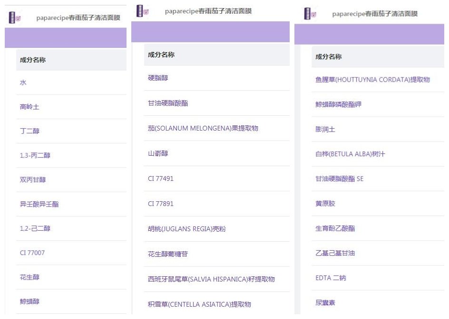The height and width of the screenshot is (319, 449).
Task: Click the 1,3-丙二醇 ingredient entry
Action: (35, 156)
